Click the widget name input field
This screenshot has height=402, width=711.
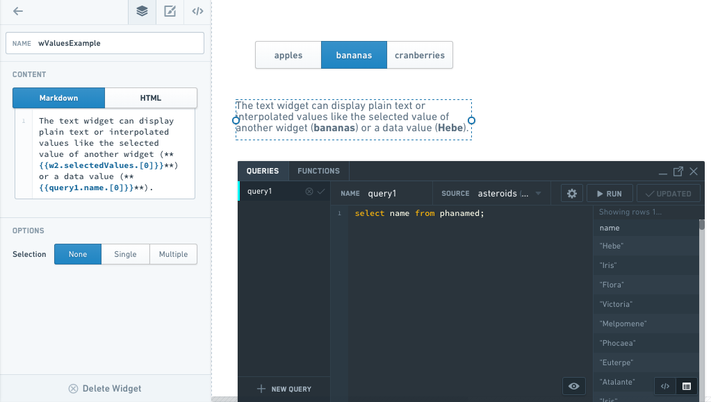pos(105,44)
